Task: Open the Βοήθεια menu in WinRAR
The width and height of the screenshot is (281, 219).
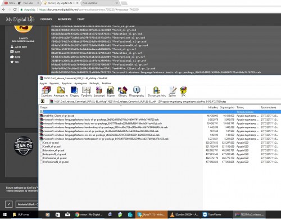Action: [106, 83]
